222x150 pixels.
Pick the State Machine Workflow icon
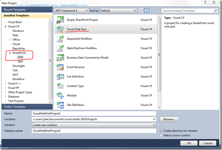pos(60,48)
